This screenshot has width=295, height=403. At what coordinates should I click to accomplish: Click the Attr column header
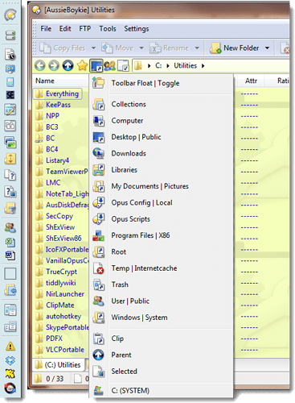coord(251,81)
